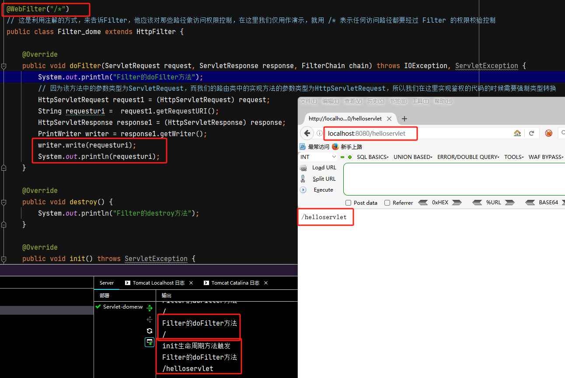The height and width of the screenshot is (378, 565).
Task: Open the 最常访问 bookmark
Action: coord(314,147)
